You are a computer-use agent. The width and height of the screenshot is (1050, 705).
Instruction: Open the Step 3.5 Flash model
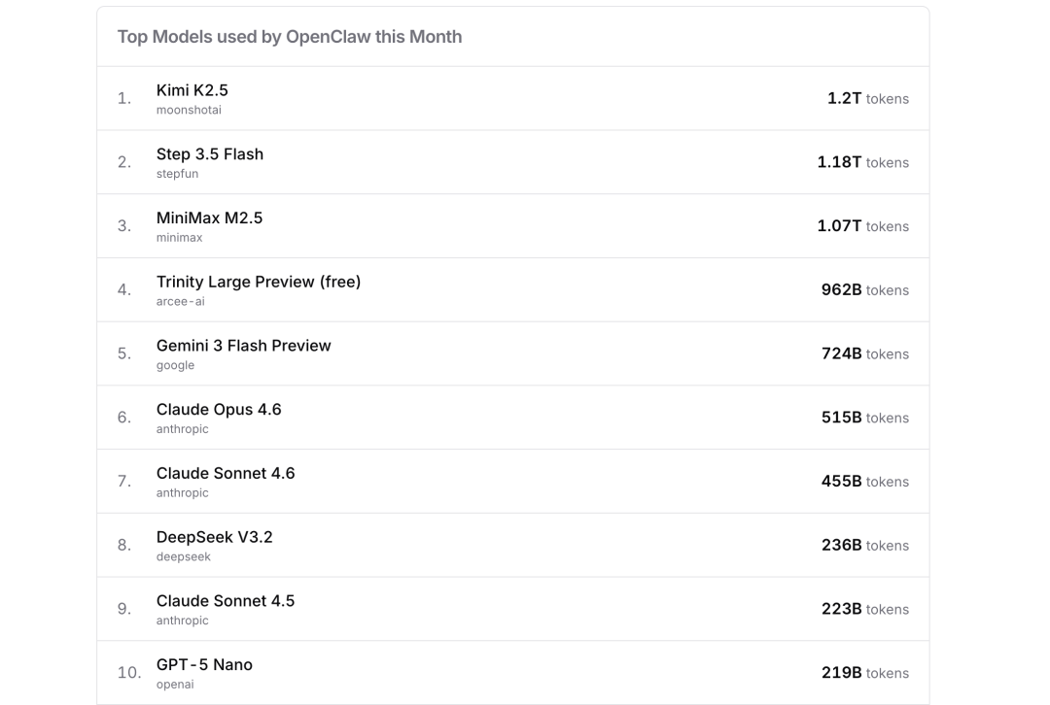coord(210,154)
